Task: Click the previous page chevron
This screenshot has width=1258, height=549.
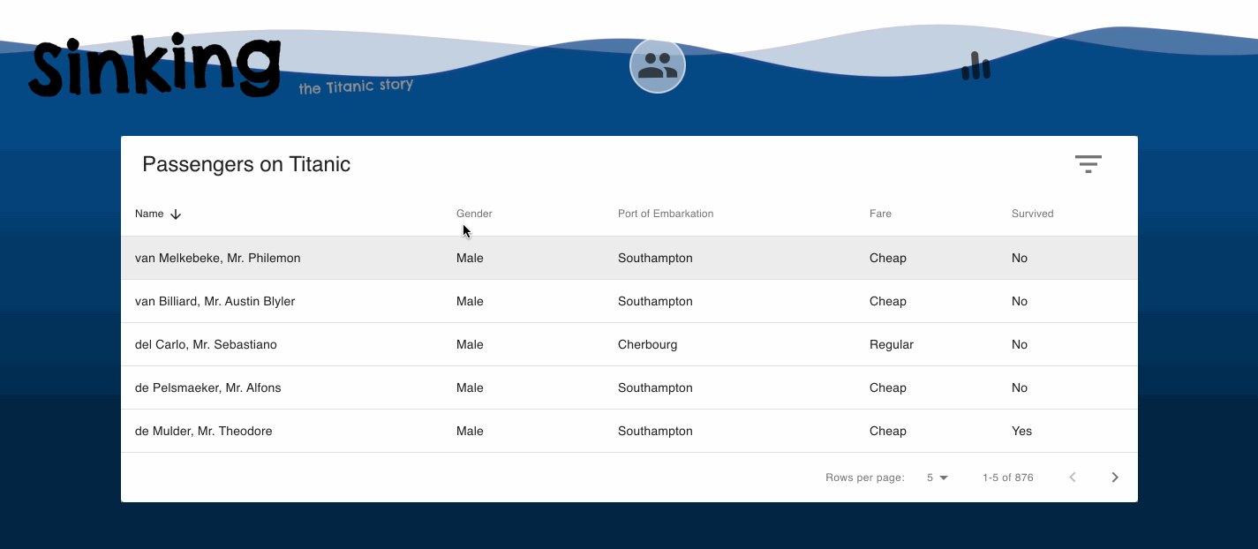Action: (1073, 478)
